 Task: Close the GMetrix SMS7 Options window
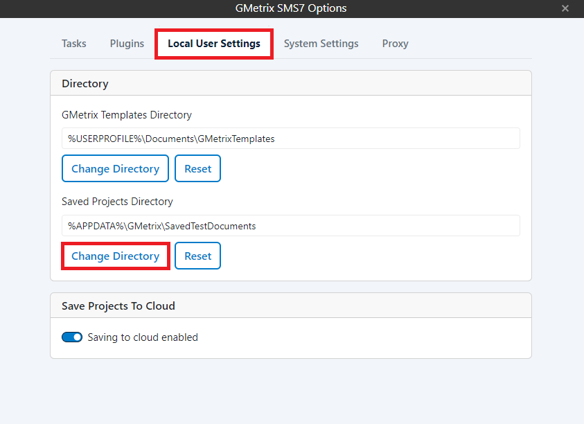(565, 8)
